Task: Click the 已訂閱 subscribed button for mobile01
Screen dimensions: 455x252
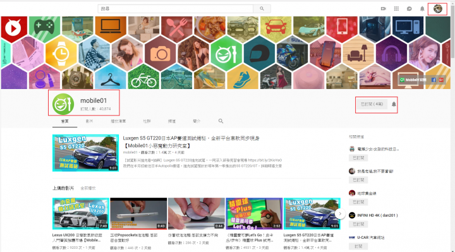Action: click(372, 104)
